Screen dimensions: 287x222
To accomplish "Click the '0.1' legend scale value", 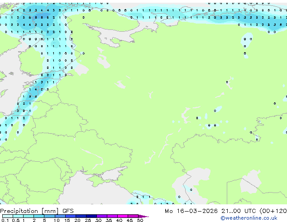I will point(5,220).
